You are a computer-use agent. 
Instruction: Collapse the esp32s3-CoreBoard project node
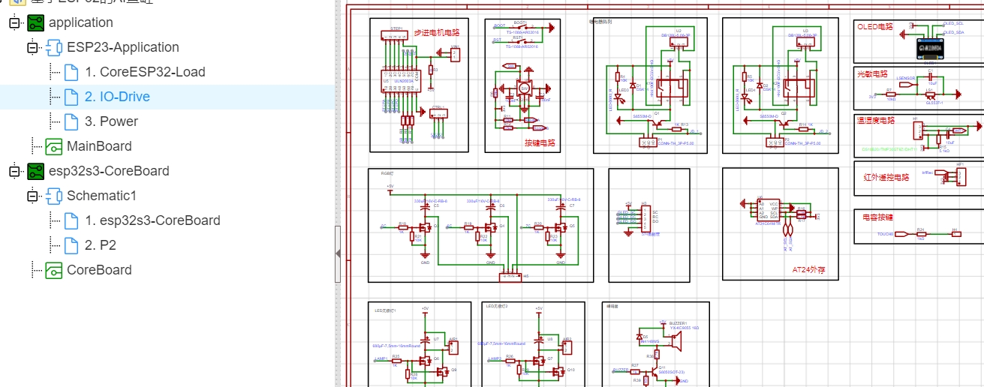pos(14,171)
